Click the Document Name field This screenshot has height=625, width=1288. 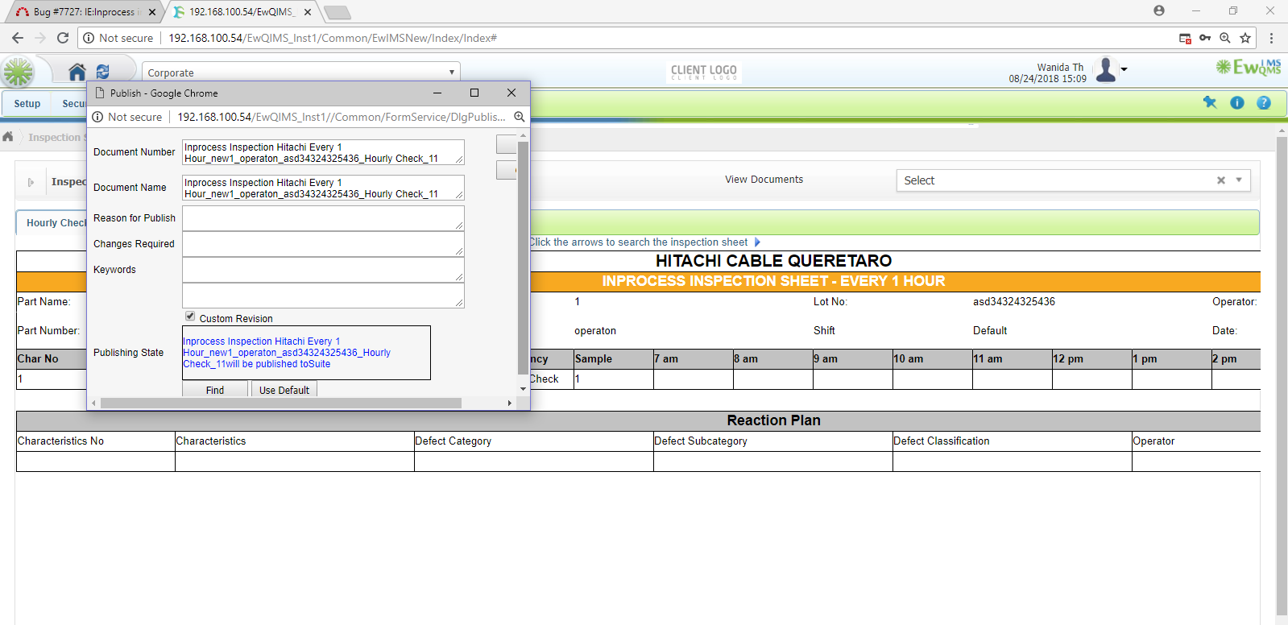pyautogui.click(x=323, y=188)
